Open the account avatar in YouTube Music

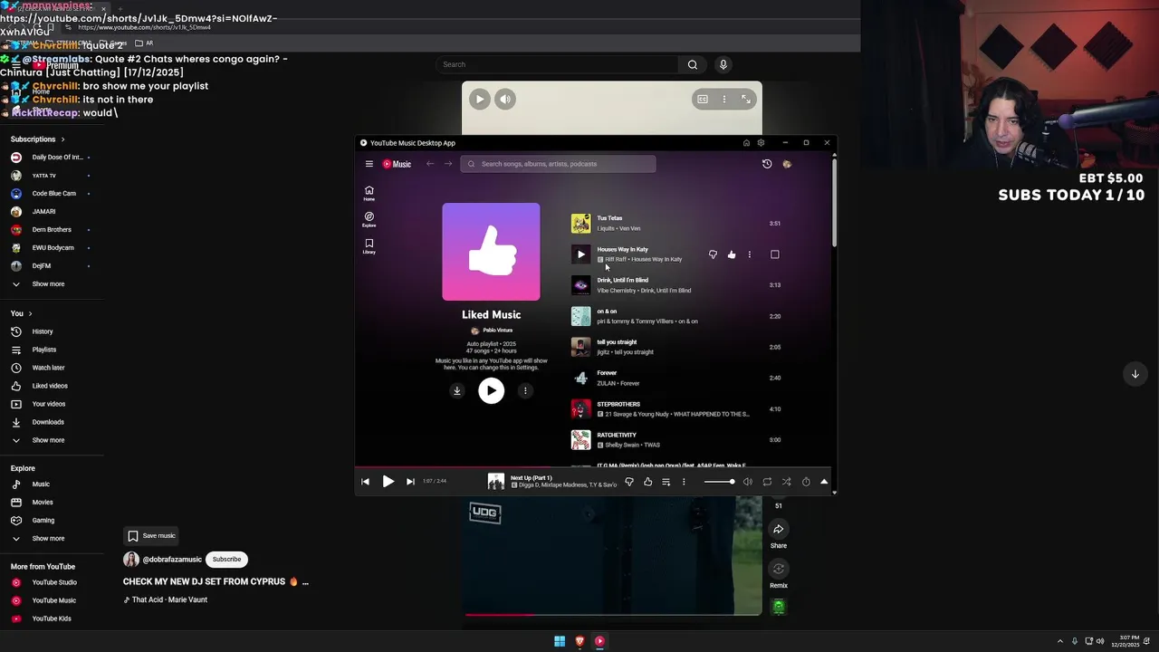click(787, 164)
